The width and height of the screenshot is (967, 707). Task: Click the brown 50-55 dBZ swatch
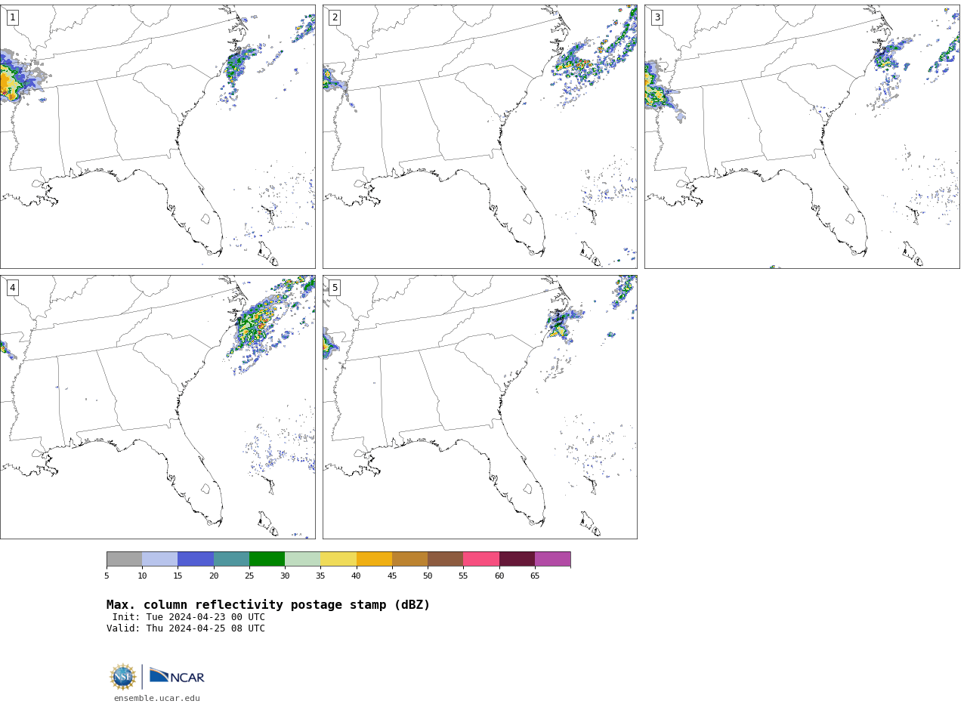[x=446, y=559]
